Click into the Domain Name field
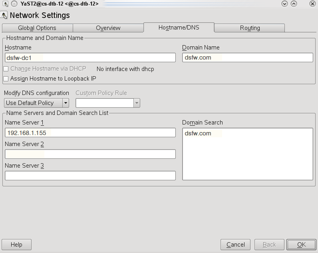This screenshot has height=253, width=318. (x=247, y=57)
